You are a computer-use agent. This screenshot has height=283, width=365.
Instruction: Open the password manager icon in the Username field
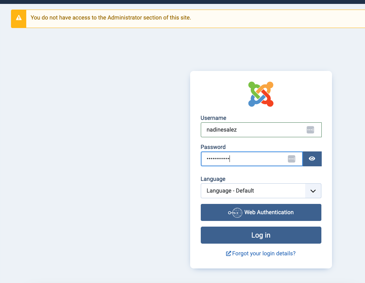tap(310, 130)
